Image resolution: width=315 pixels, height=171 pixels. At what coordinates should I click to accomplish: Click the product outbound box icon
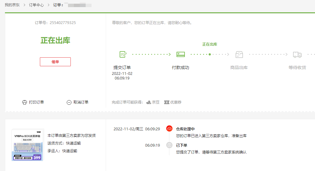[239, 55]
